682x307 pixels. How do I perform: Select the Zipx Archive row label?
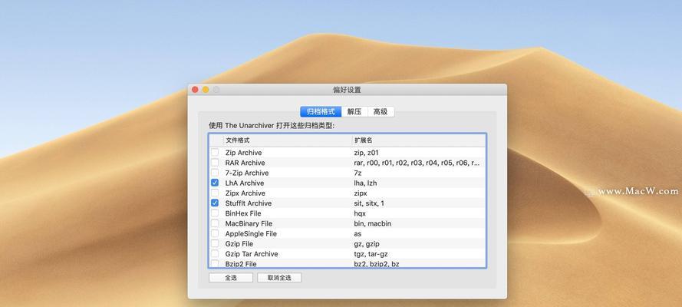point(245,193)
